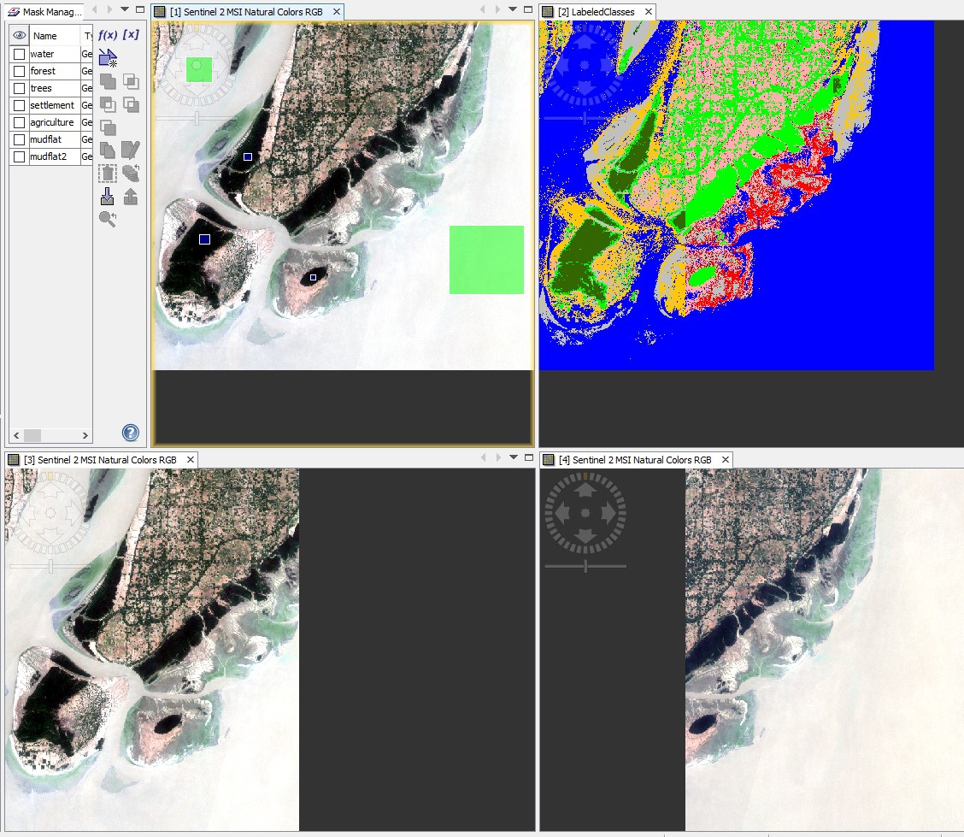Open Mask Manager help
Screen dimensions: 964x837
click(131, 433)
